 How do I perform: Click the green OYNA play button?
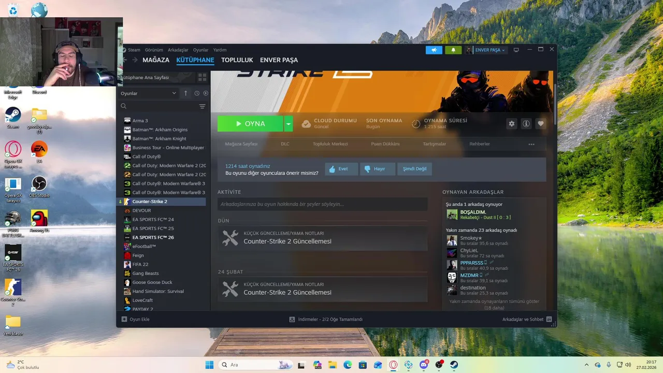[x=250, y=124]
